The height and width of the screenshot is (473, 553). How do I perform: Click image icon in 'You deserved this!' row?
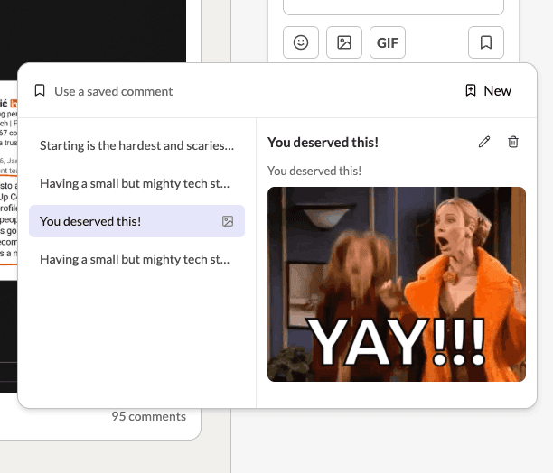pyautogui.click(x=228, y=221)
